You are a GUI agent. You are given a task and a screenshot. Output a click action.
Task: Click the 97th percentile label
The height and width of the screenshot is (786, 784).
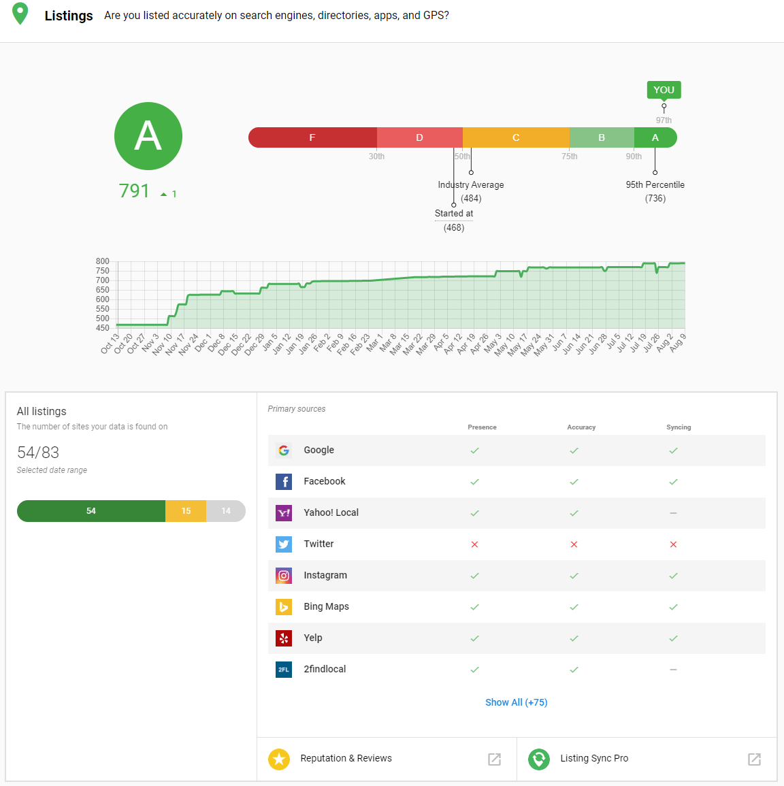tap(664, 120)
